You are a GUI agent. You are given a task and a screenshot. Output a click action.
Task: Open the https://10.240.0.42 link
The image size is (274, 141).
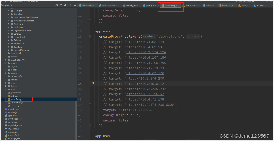point(145,84)
